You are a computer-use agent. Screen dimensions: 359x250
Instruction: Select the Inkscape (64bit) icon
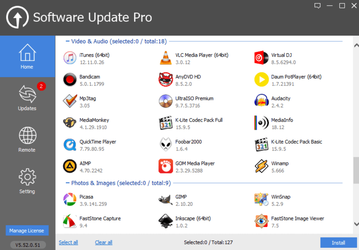tap(165, 221)
